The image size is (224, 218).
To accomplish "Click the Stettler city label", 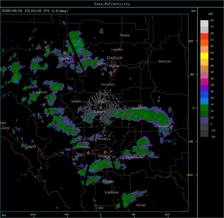I will click(x=165, y=61).
